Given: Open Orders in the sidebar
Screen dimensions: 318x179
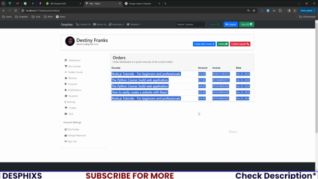Looking at the screenshot, I should point(71,108).
